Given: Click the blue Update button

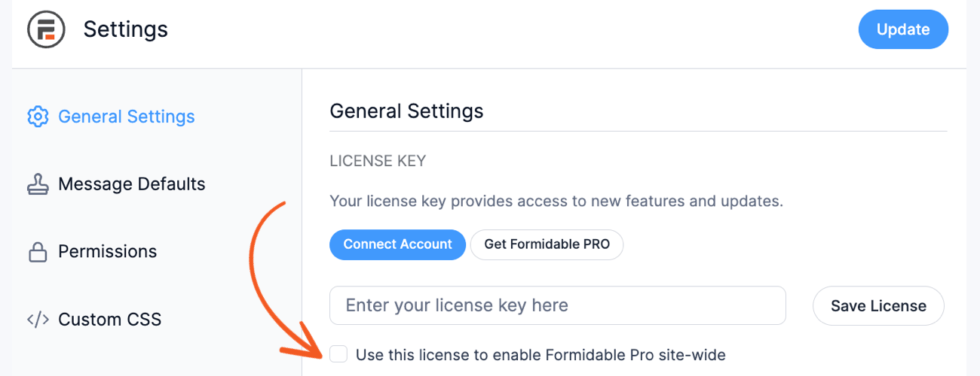Looking at the screenshot, I should click(903, 30).
